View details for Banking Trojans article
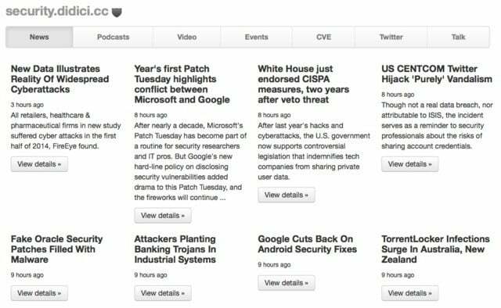This screenshot has height=308, width=501. click(163, 293)
